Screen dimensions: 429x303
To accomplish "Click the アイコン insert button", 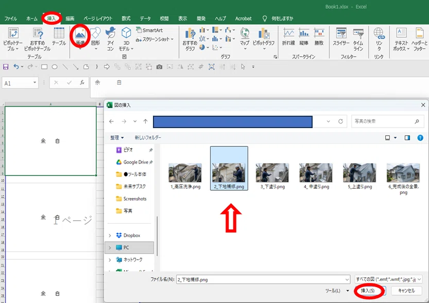I will (111, 39).
